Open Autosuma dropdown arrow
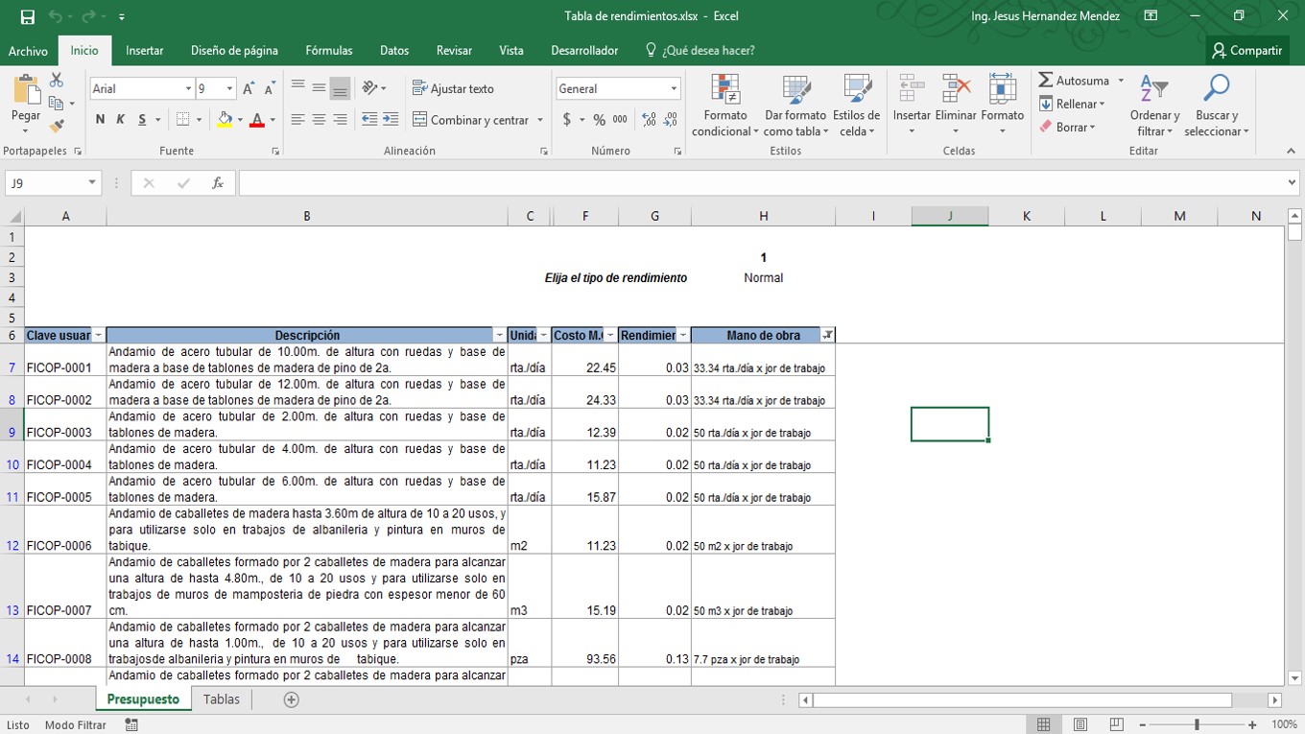This screenshot has height=734, width=1305. coord(1120,81)
